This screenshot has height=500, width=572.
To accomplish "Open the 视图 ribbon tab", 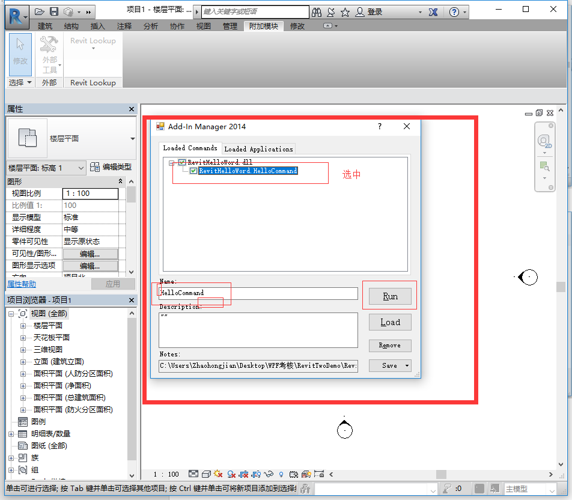I will coord(204,26).
